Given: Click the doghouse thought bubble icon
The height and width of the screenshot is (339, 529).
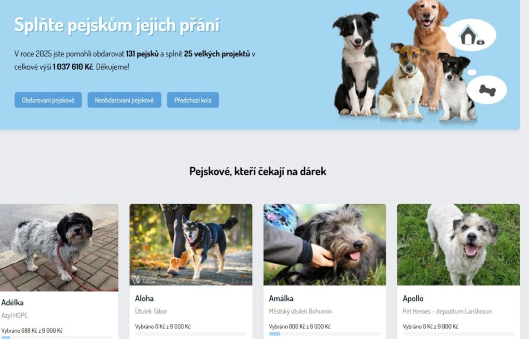Looking at the screenshot, I should 471,35.
